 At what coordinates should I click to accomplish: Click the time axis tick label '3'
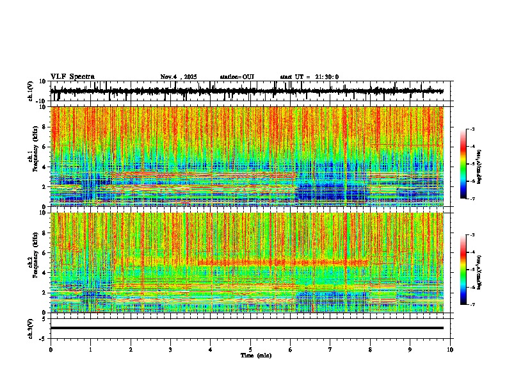pos(170,350)
